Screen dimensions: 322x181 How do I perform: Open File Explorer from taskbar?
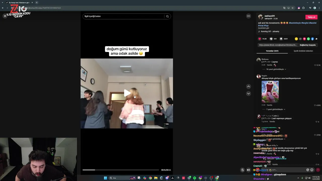(156, 178)
